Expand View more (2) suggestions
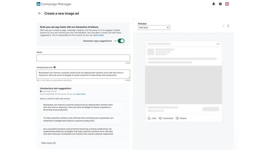The image size is (267, 150). [x=48, y=143]
